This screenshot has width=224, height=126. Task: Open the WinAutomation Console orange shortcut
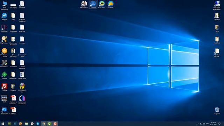point(4,51)
